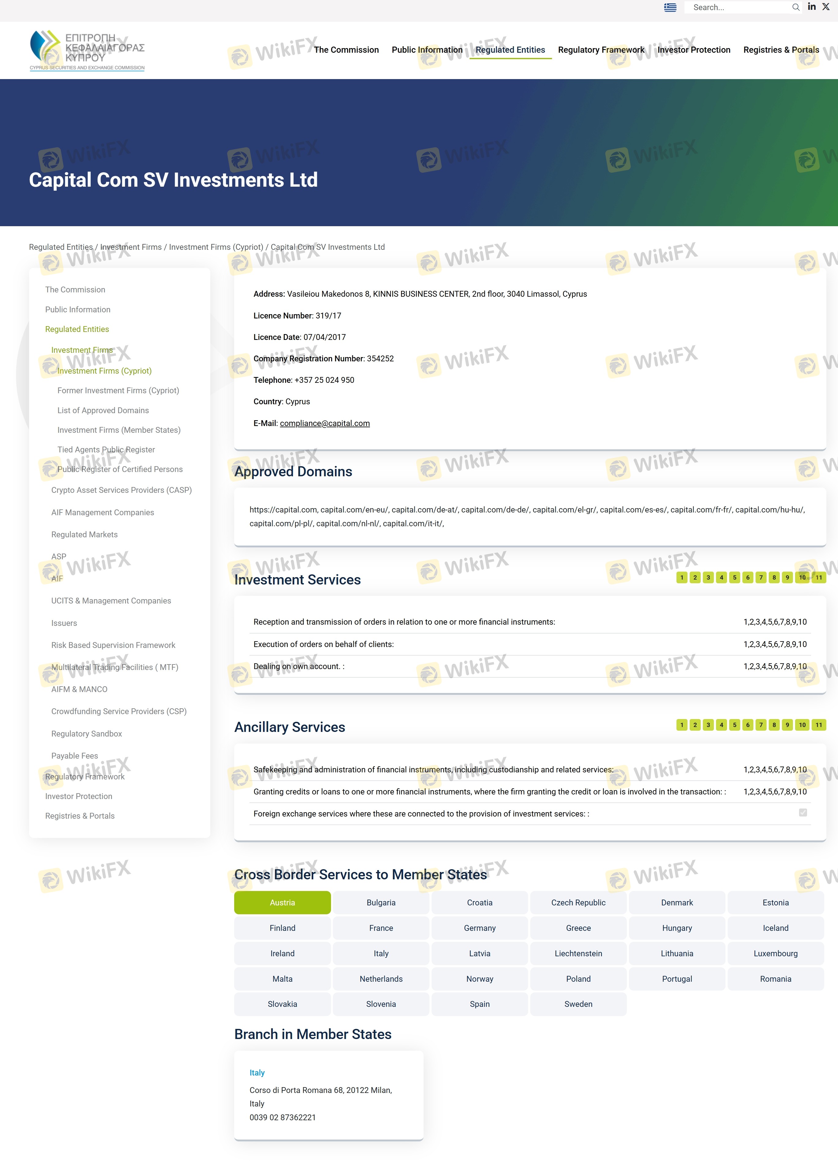Select the Romania member state tab
The width and height of the screenshot is (838, 1161).
pyautogui.click(x=775, y=979)
